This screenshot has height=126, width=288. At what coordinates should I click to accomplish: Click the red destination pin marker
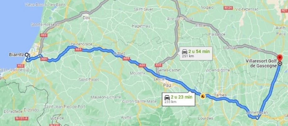click(280, 58)
